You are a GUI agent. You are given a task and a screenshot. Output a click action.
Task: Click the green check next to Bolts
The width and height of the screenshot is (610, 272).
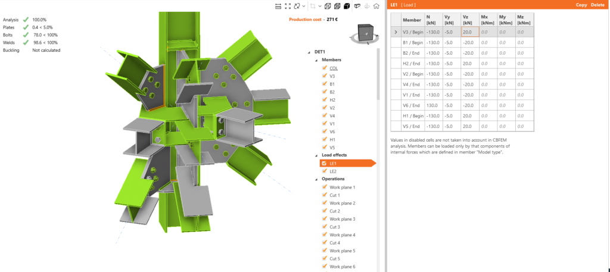pyautogui.click(x=26, y=35)
